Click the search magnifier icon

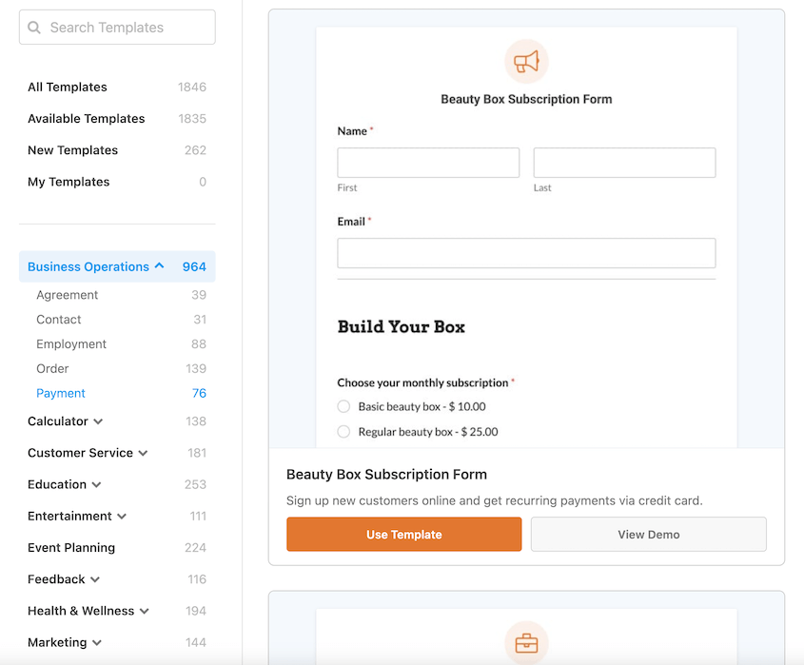(34, 28)
